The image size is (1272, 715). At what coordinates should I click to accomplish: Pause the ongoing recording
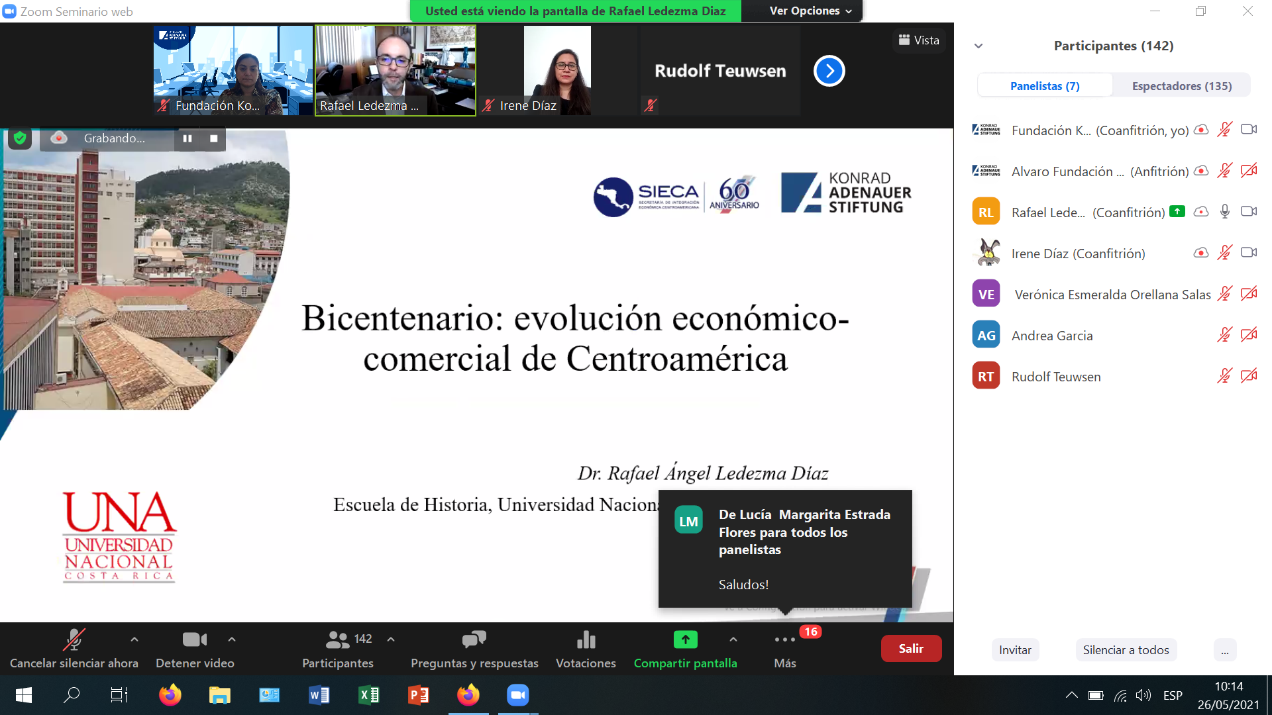[187, 138]
